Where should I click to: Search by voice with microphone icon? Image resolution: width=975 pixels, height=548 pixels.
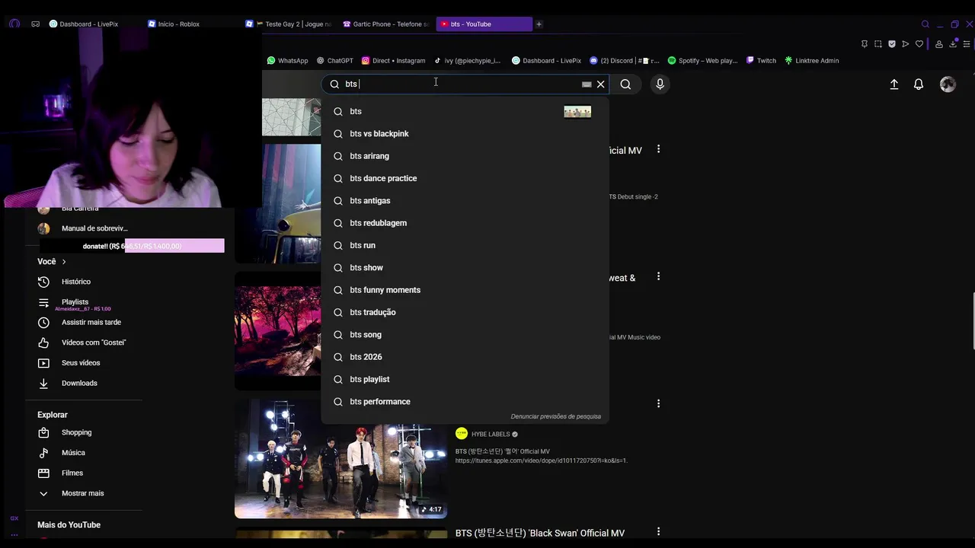tap(660, 84)
